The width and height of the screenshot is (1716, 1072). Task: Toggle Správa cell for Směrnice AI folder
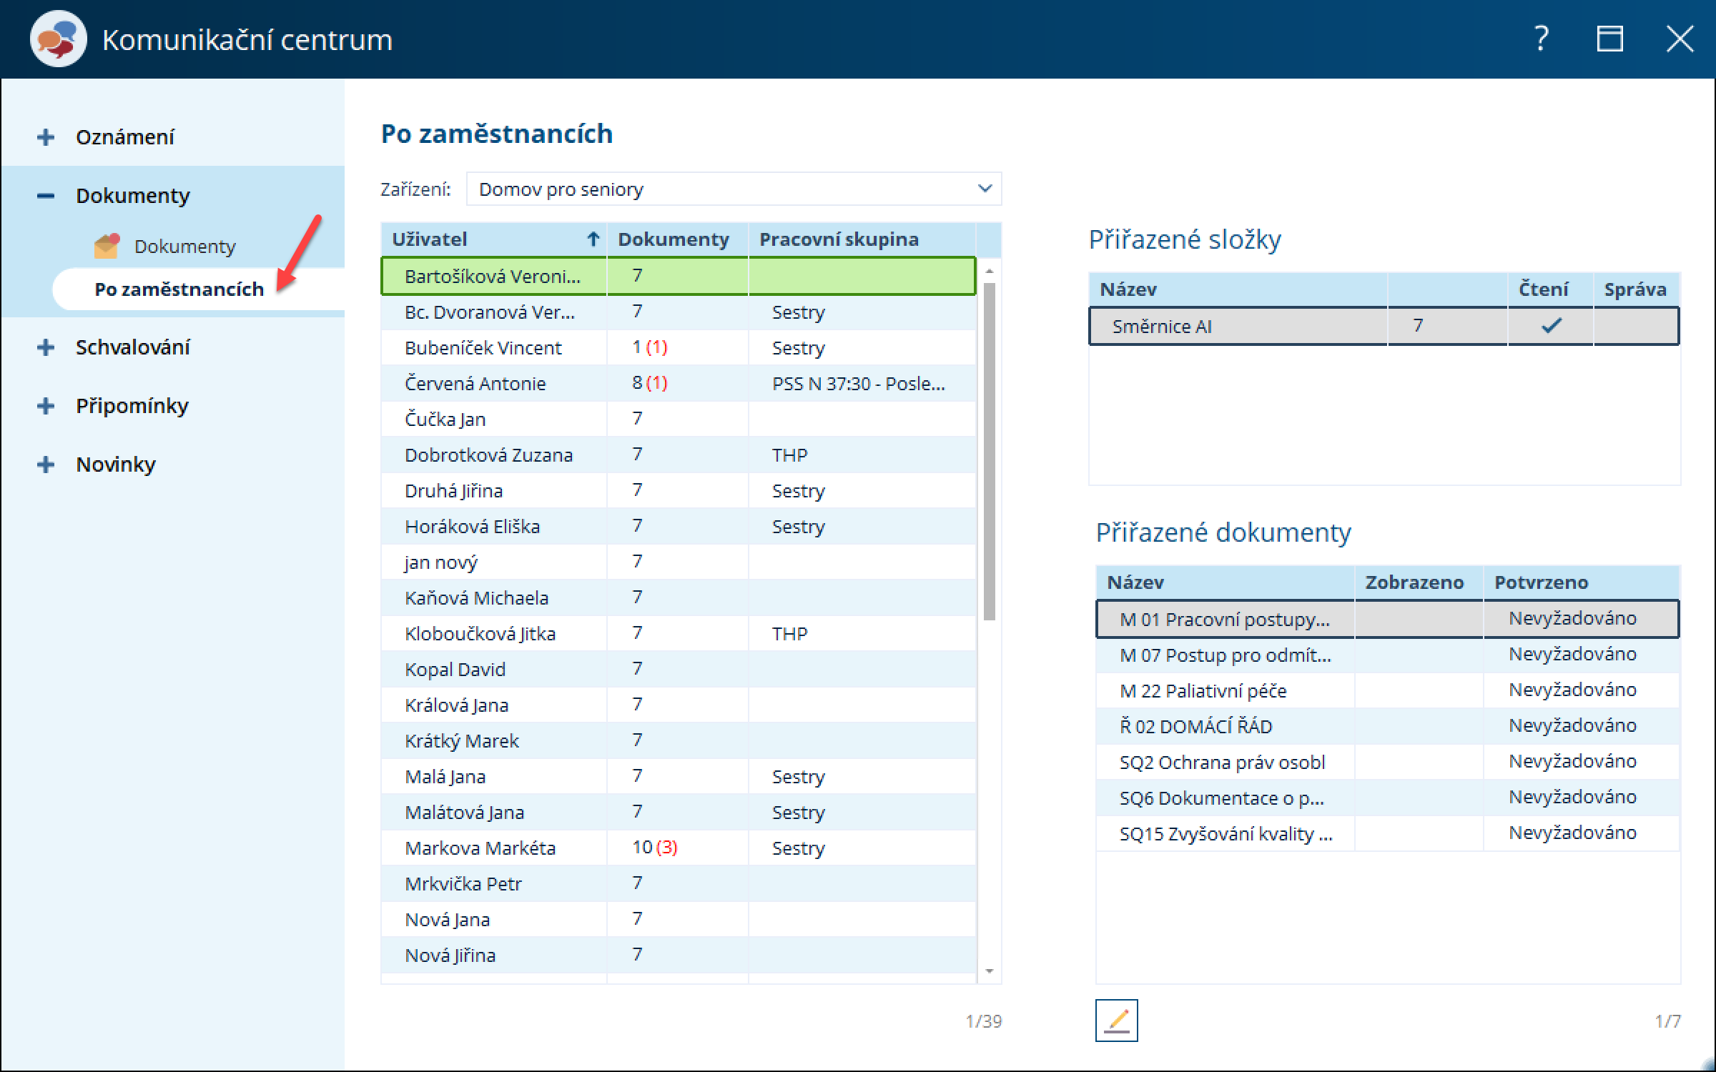[x=1634, y=326]
